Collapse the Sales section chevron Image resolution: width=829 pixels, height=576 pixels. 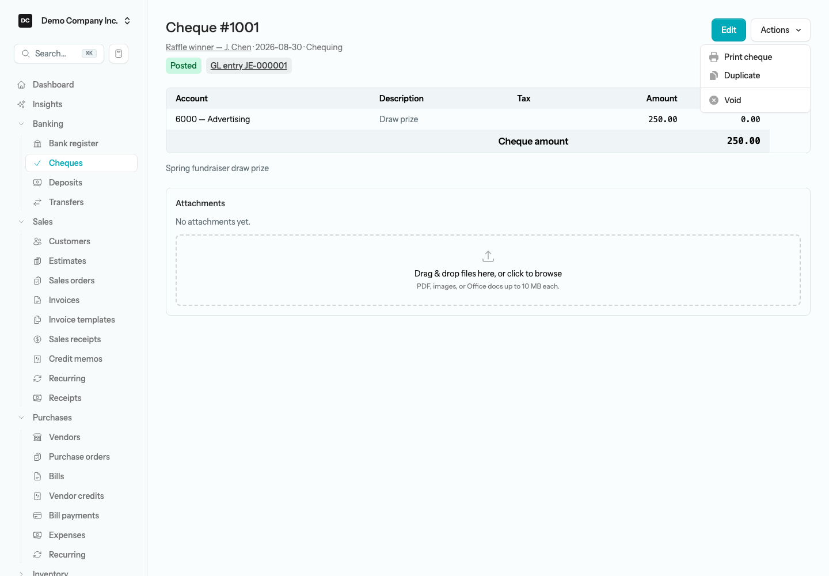[x=21, y=222]
